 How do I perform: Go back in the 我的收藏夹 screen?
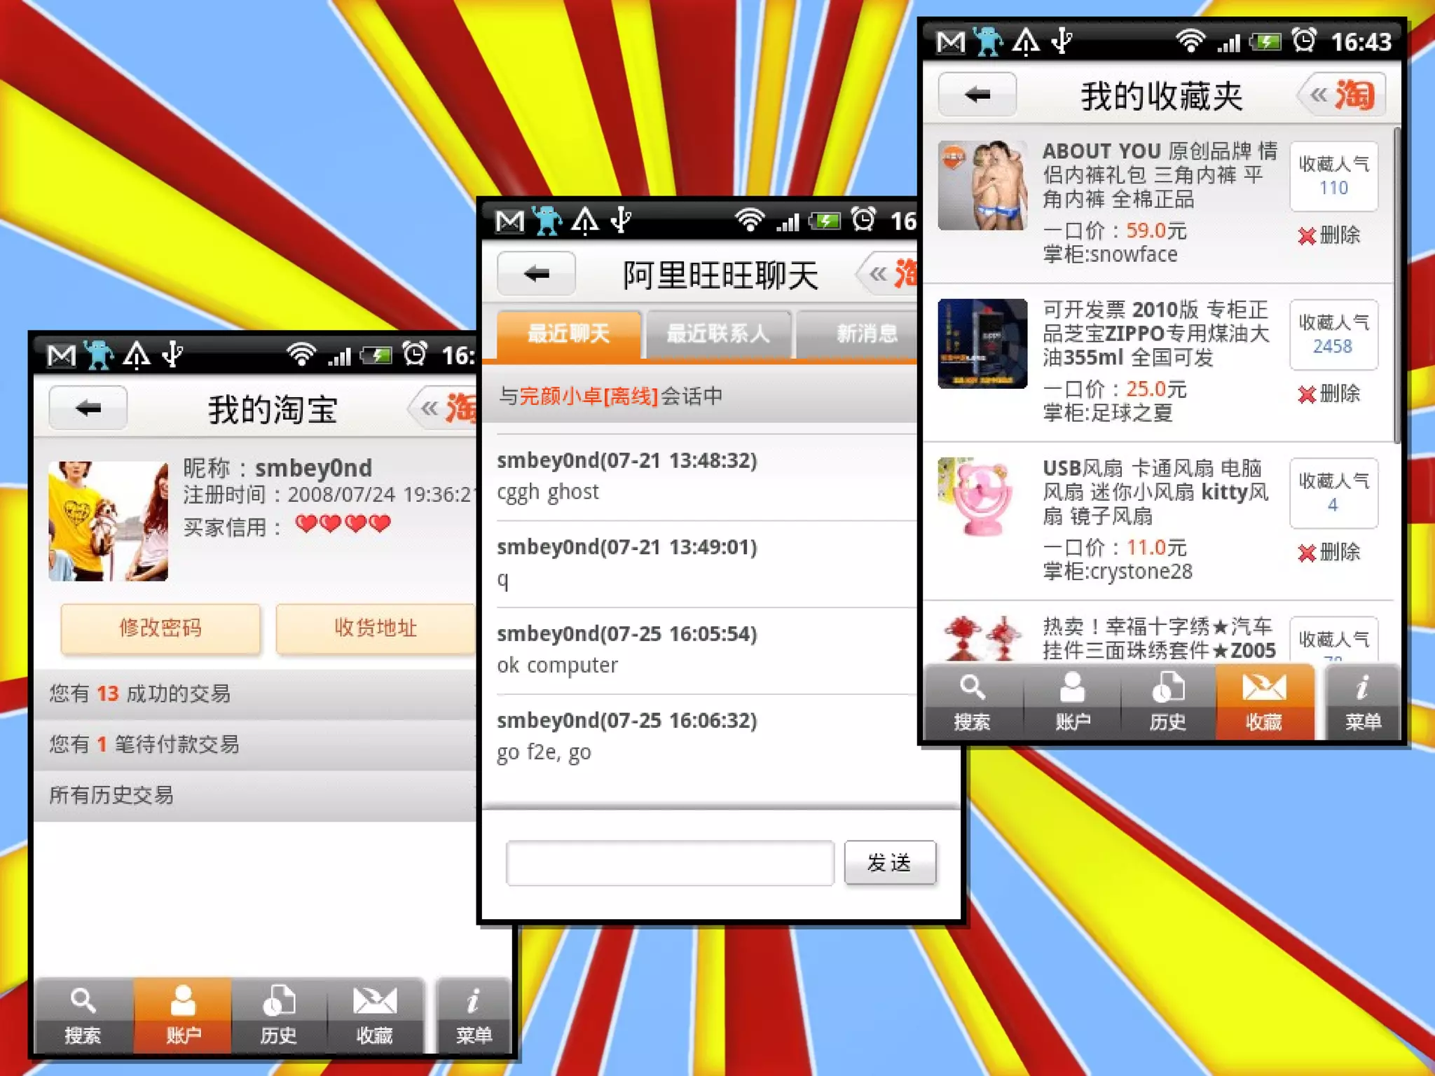(977, 94)
